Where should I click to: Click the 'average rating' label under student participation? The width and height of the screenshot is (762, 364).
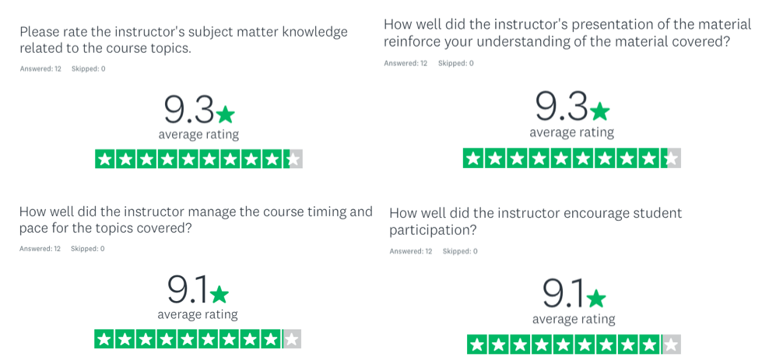click(574, 320)
